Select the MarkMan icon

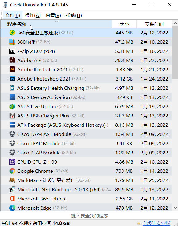(x=12, y=180)
